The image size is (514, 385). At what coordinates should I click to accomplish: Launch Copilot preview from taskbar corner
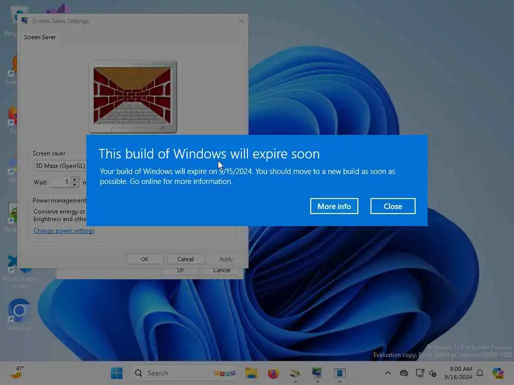coord(498,373)
